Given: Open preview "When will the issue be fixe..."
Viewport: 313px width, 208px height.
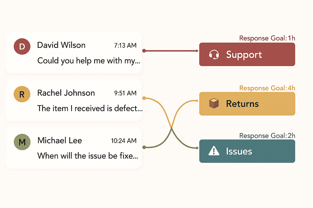Looking at the screenshot, I should tap(88, 156).
